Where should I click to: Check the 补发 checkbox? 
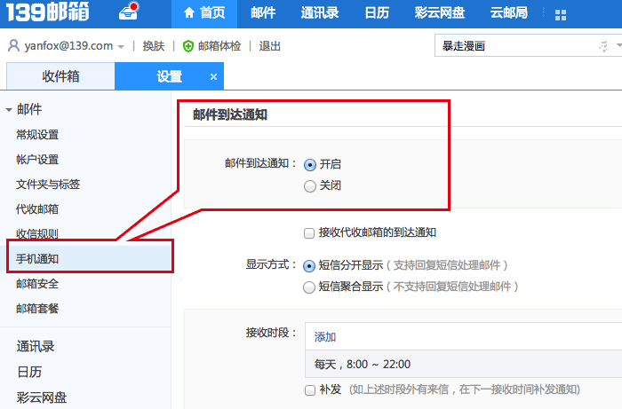click(x=309, y=389)
